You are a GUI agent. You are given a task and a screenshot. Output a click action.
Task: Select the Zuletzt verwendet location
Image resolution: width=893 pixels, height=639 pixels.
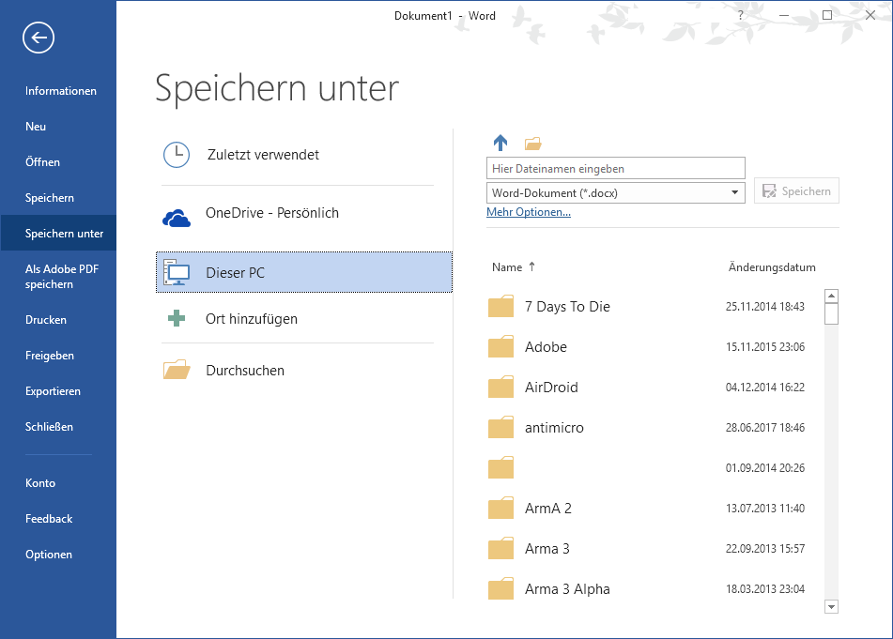[x=298, y=155]
